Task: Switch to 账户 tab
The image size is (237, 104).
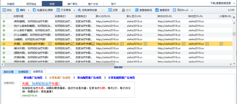Action: 113,4
